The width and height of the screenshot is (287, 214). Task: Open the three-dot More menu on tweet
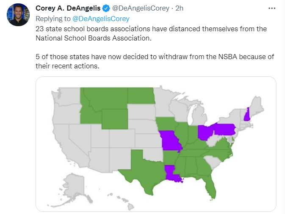(x=272, y=9)
